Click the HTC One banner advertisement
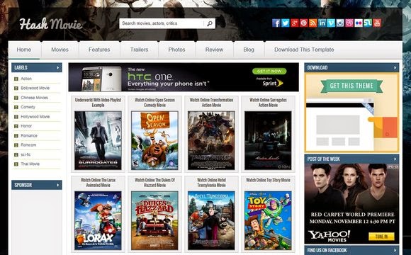 [184, 77]
